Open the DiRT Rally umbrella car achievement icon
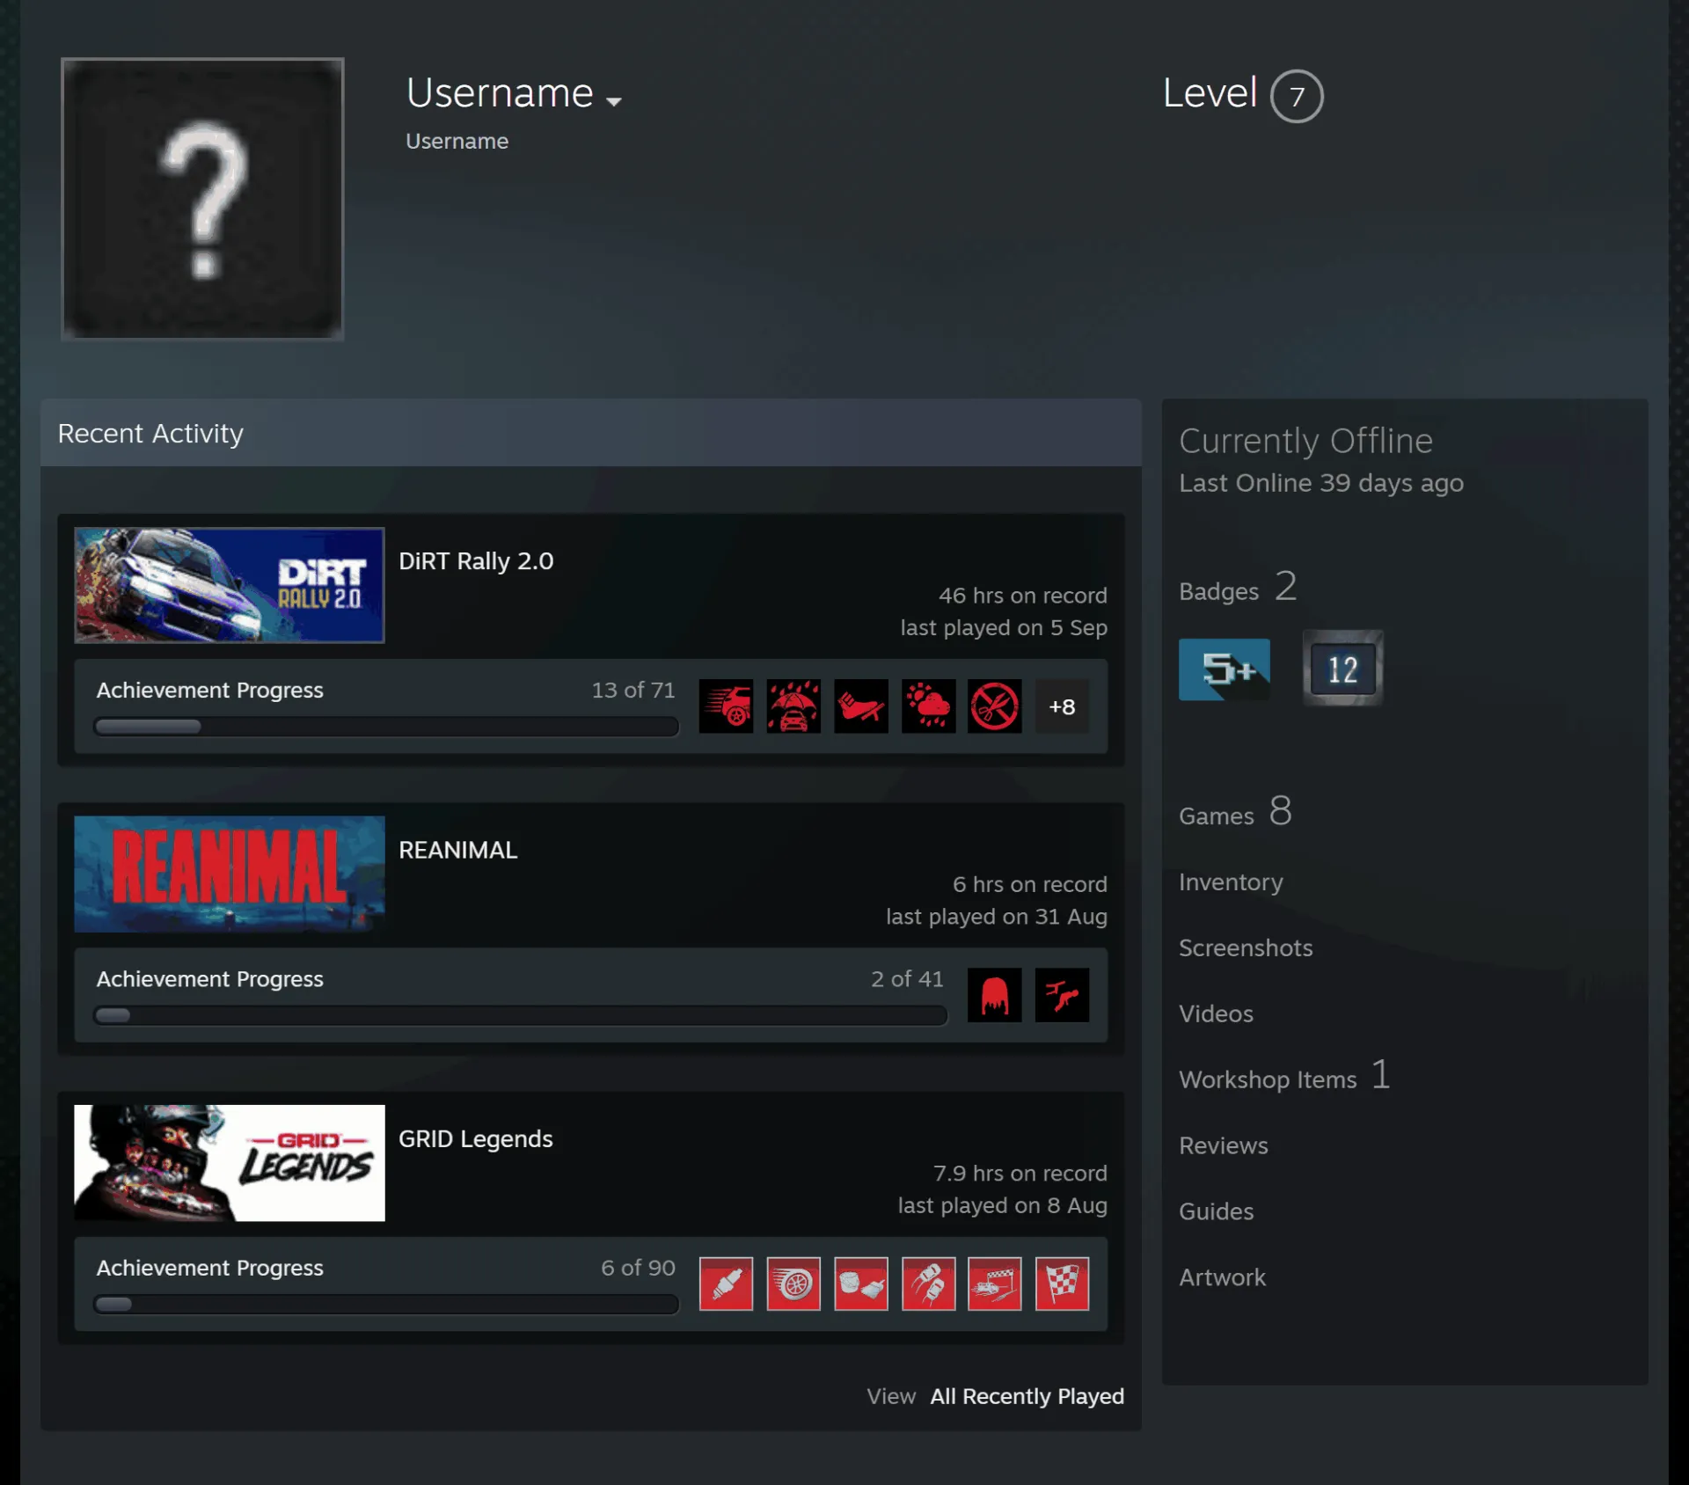The width and height of the screenshot is (1689, 1485). (793, 706)
